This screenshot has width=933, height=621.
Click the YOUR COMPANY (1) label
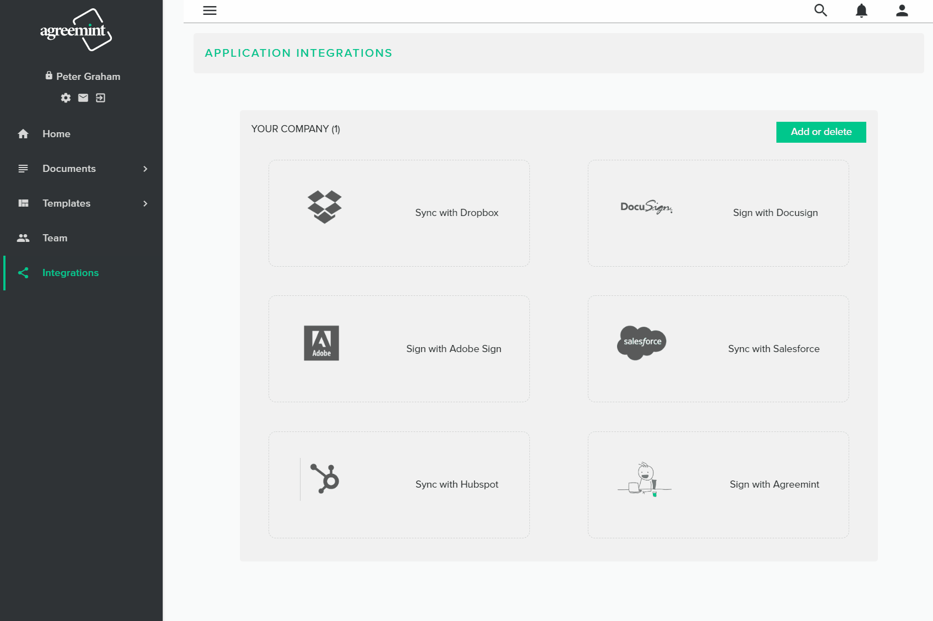coord(296,129)
